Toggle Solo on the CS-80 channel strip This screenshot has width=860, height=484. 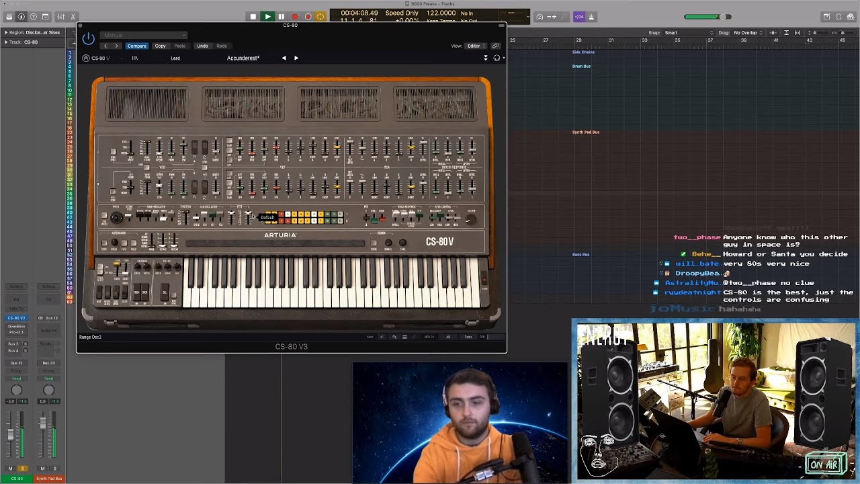point(22,469)
